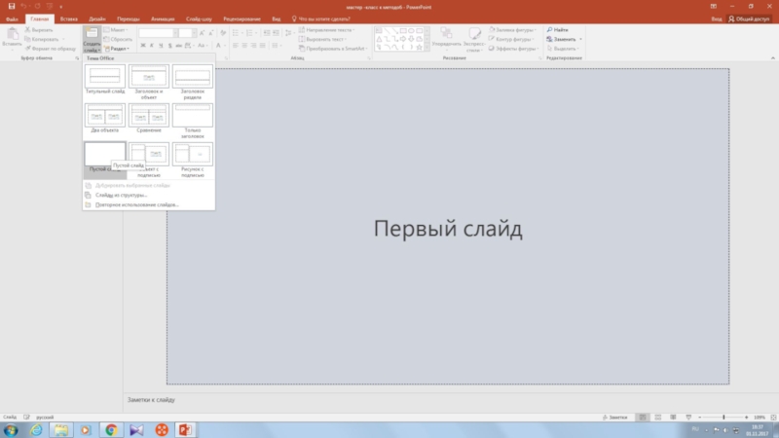Screen dimensions: 779x438
Task: Toggle the 'Заметки' notes pane button
Action: 616,417
